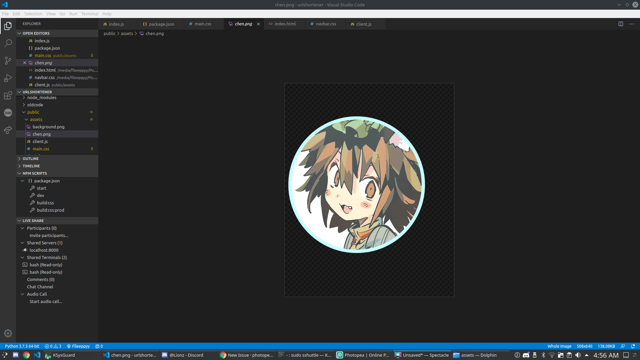Open index.html in Open Editors list

tap(57, 70)
